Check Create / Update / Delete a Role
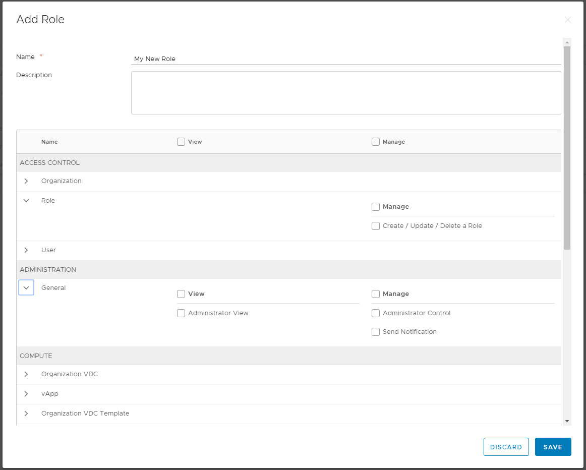The height and width of the screenshot is (470, 586). [x=376, y=225]
